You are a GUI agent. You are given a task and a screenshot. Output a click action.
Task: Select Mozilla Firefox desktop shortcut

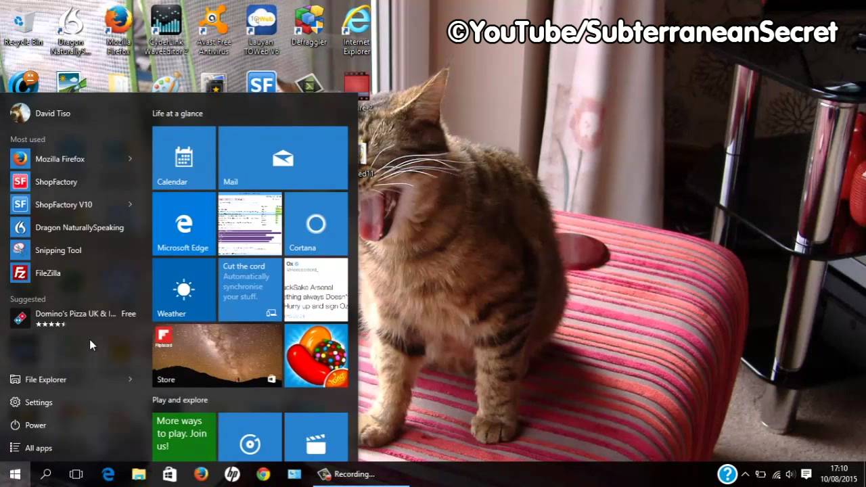coord(118,30)
